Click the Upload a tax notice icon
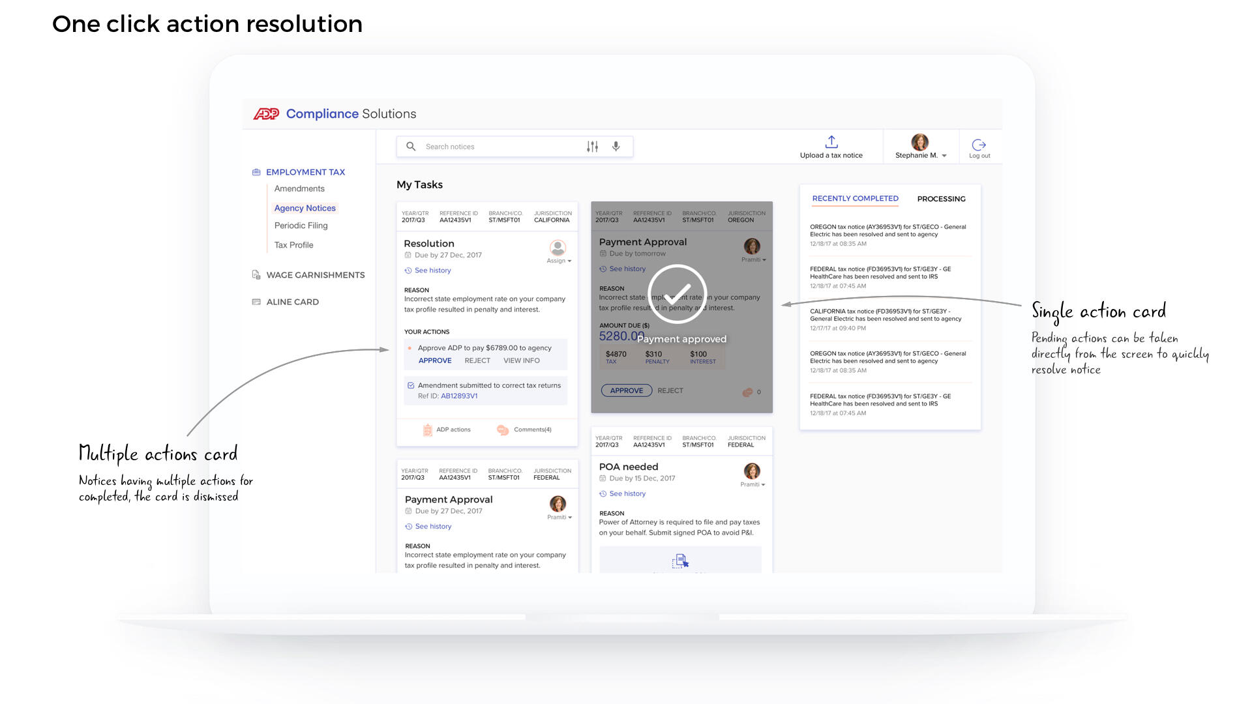Image resolution: width=1252 pixels, height=704 pixels. coord(831,141)
